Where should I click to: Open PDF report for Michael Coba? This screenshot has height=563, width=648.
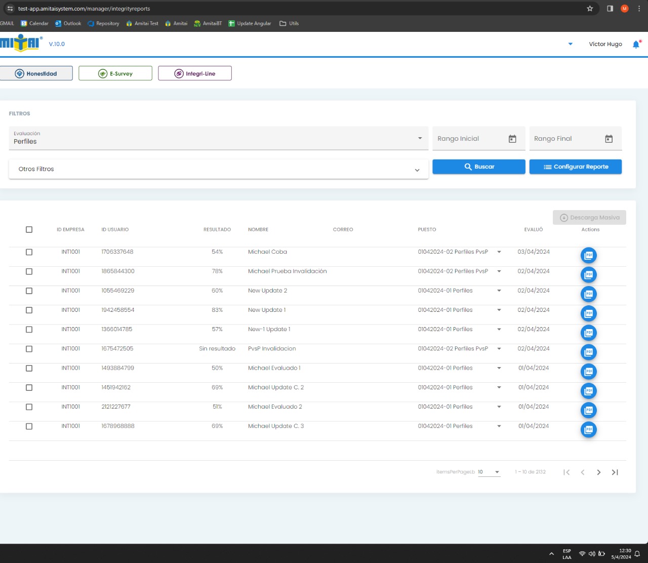[588, 256]
